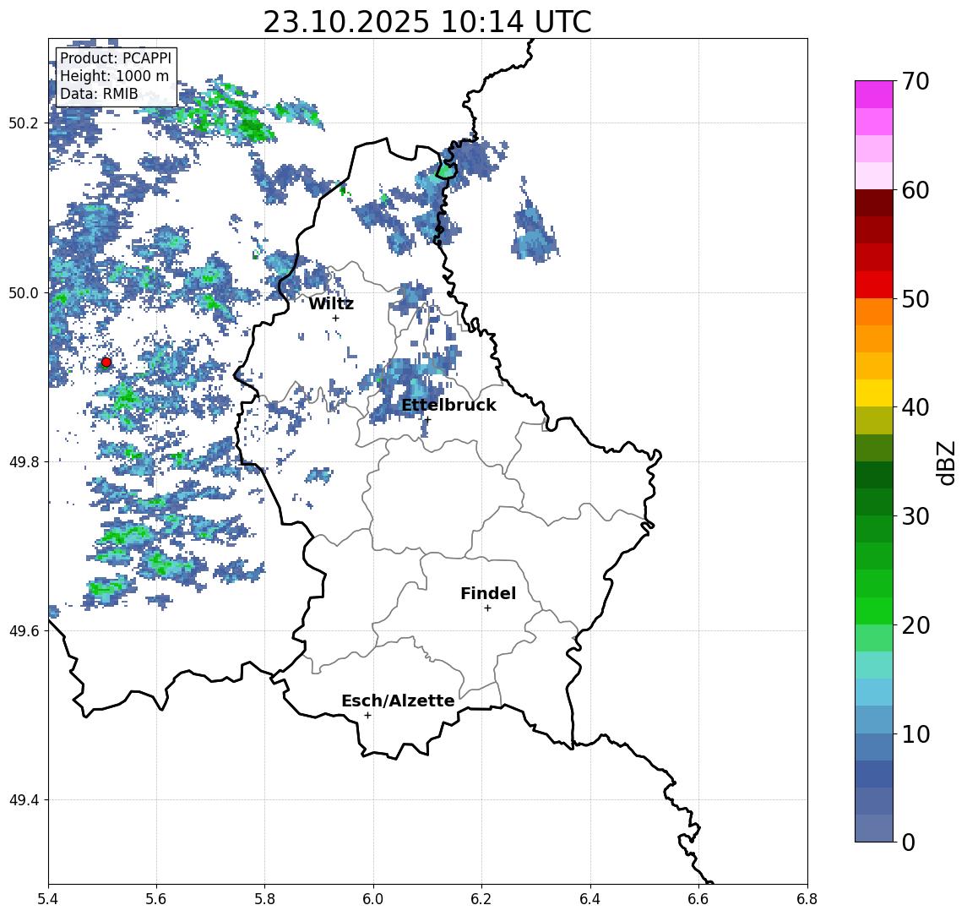Pick the bright green swatch just above 20
This screenshot has height=916, width=967.
click(x=874, y=610)
